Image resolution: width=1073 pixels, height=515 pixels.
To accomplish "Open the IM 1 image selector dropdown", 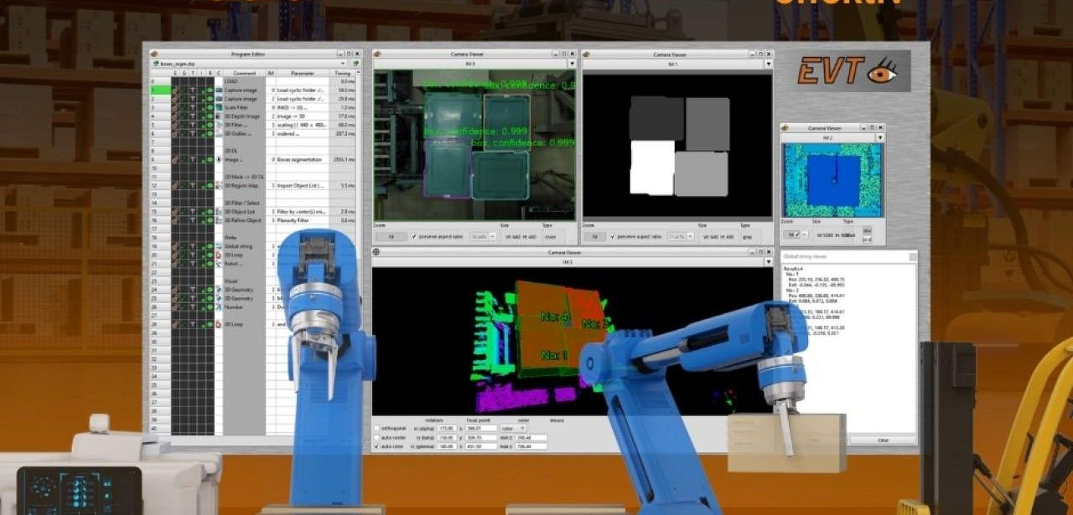I will [x=769, y=64].
